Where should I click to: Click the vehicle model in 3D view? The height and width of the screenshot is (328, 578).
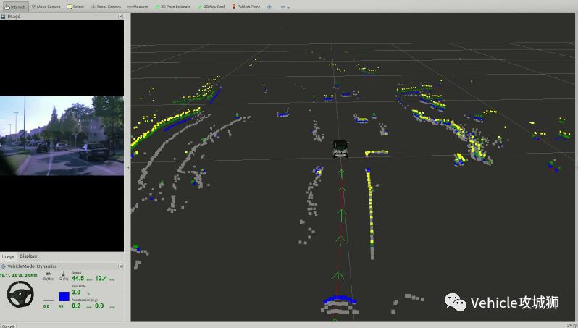point(340,148)
